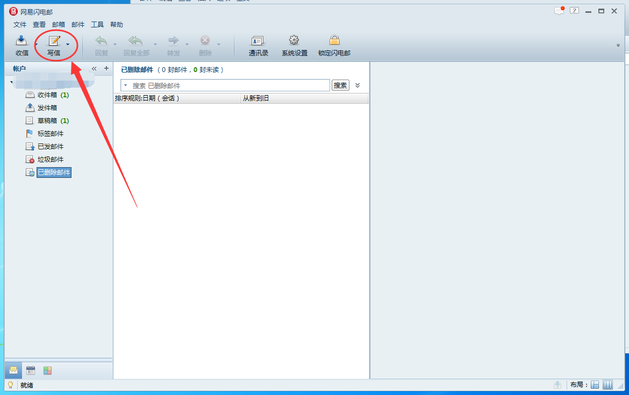Expand advanced search options chevron

coord(358,85)
